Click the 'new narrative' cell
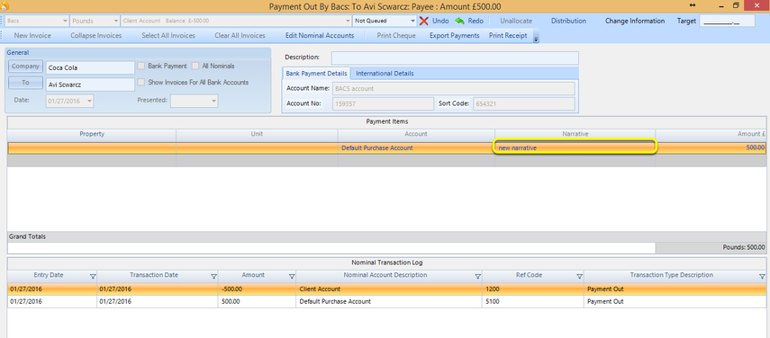 click(x=575, y=147)
